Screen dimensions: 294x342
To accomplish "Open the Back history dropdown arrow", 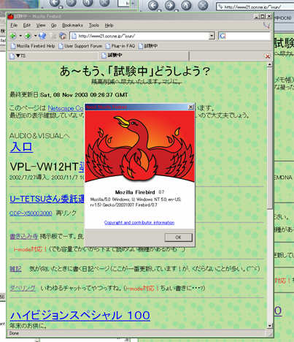I will tap(20, 36).
